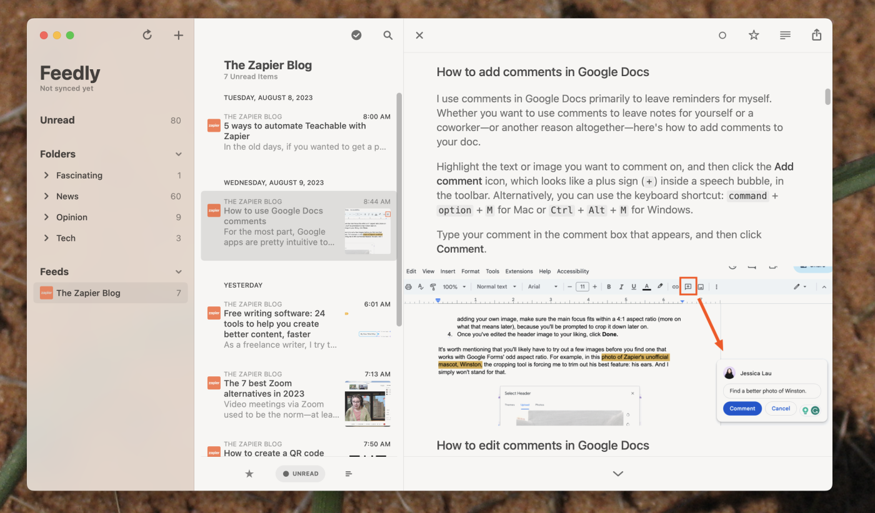Click the article list scrollbar

[x=399, y=209]
